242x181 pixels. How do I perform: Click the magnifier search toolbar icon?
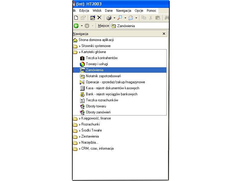[119, 18]
